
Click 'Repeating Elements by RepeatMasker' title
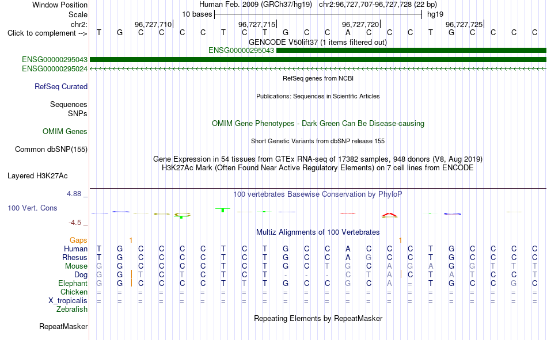coord(318,318)
